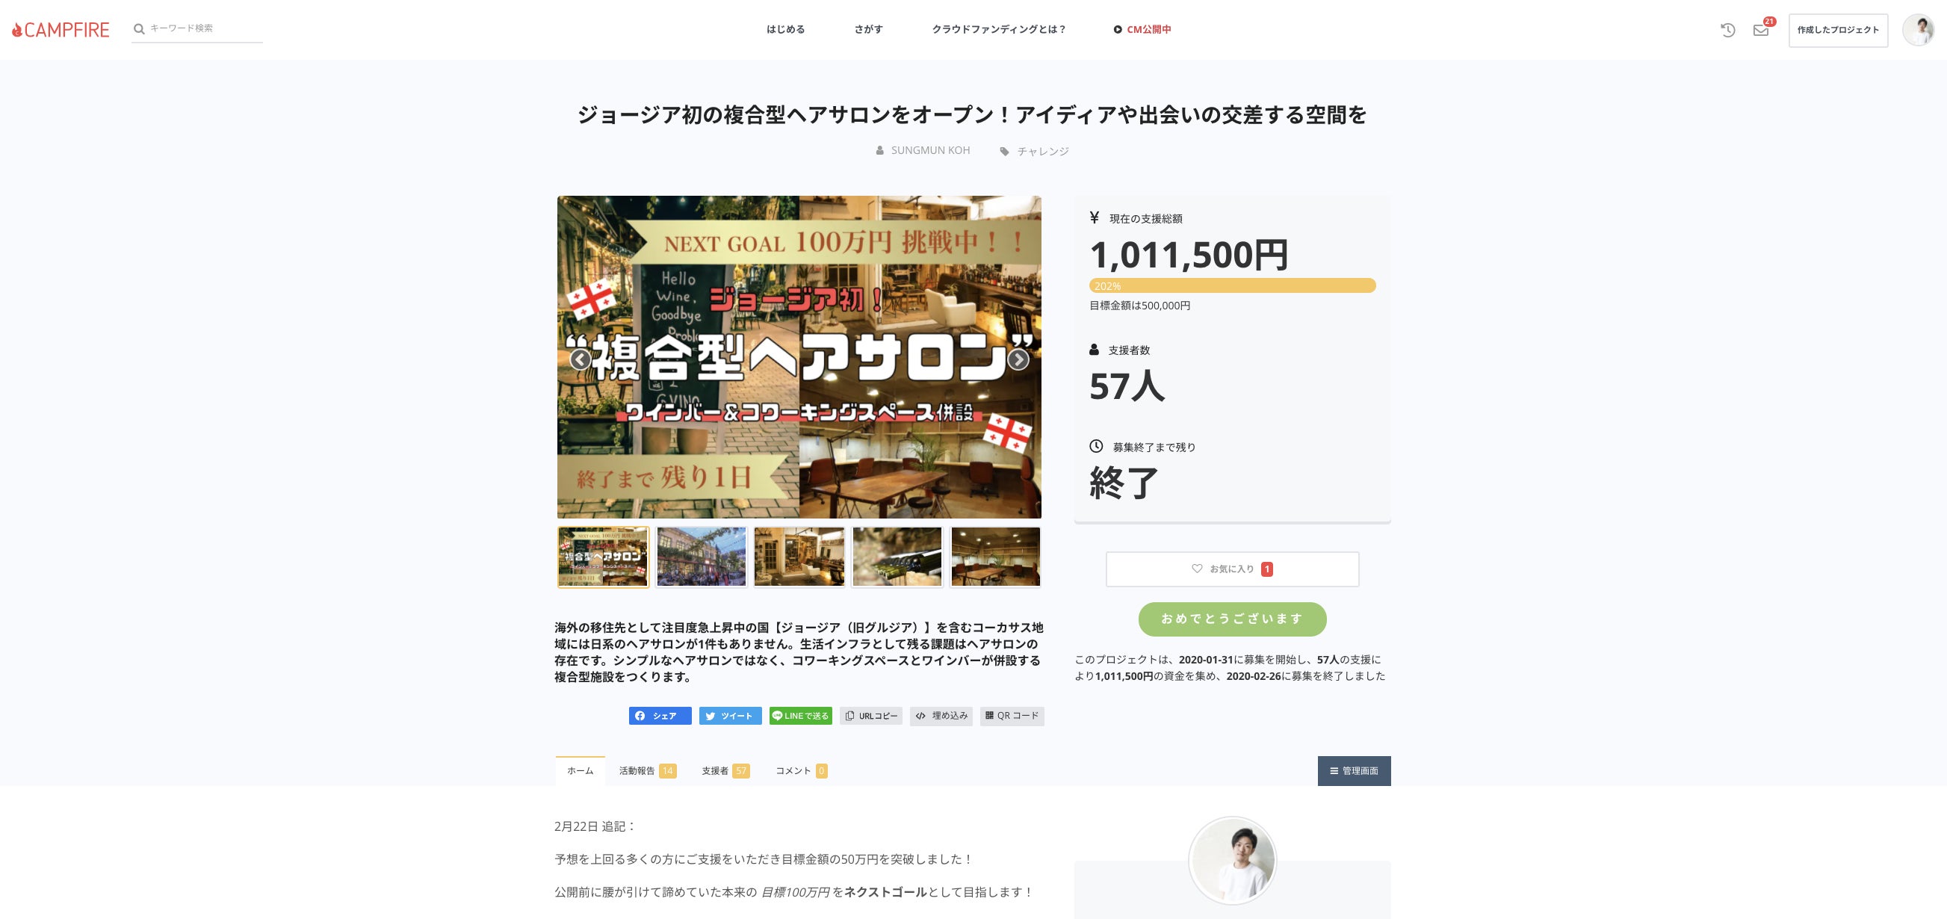Switch to the 支援者 tab
Image resolution: width=1947 pixels, height=919 pixels.
click(x=725, y=771)
